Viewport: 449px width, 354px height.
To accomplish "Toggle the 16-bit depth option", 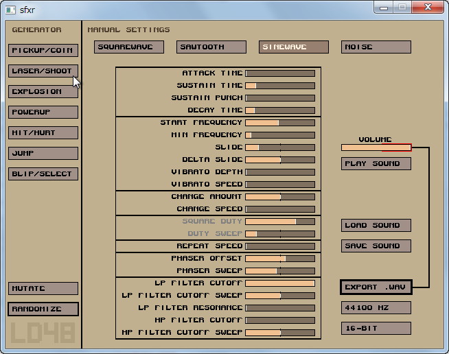I will pyautogui.click(x=376, y=329).
